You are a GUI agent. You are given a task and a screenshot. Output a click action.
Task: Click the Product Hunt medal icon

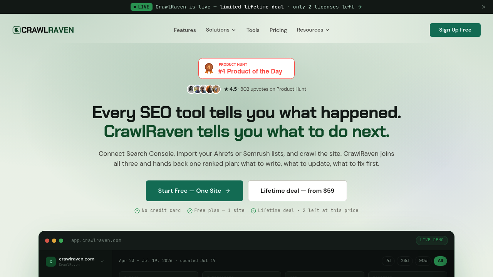pyautogui.click(x=209, y=68)
